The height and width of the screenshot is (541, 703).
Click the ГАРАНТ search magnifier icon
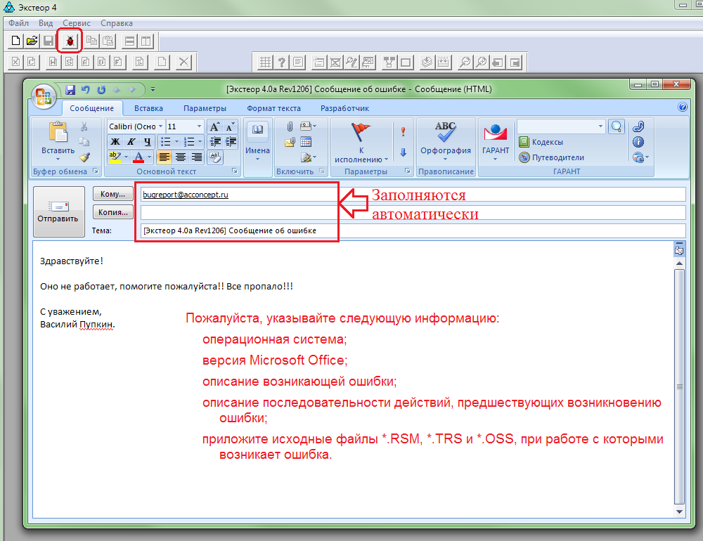pyautogui.click(x=617, y=127)
